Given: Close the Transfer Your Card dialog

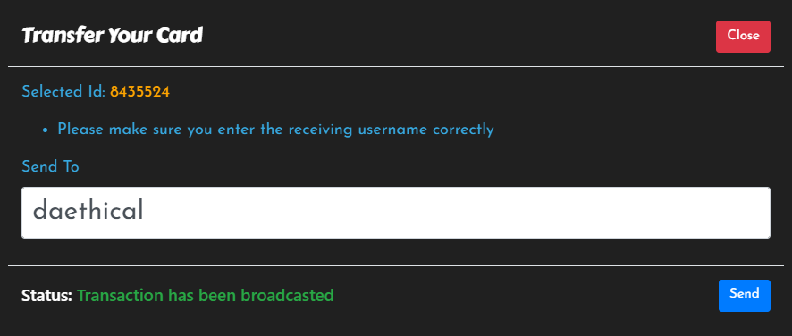Looking at the screenshot, I should 743,37.
